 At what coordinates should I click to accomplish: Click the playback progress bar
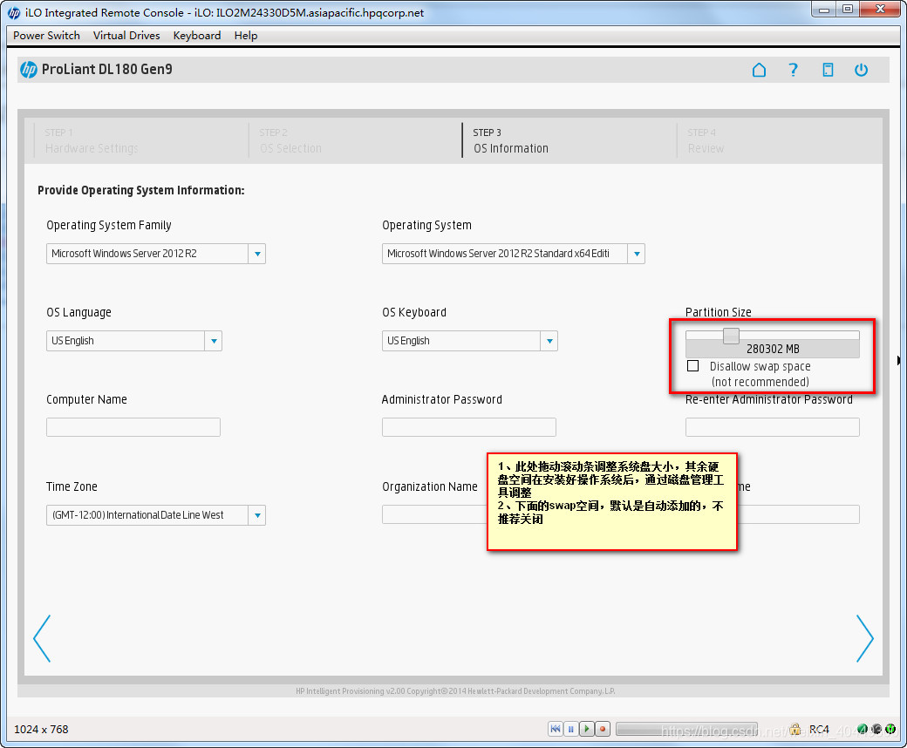click(686, 729)
